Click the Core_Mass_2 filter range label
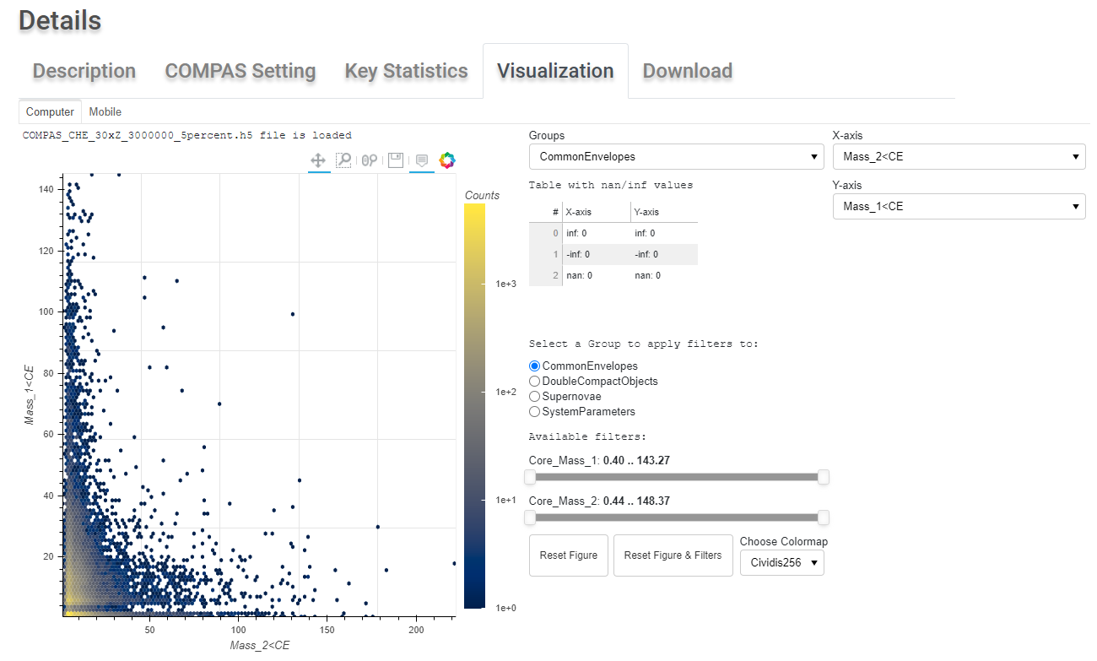 pyautogui.click(x=598, y=501)
